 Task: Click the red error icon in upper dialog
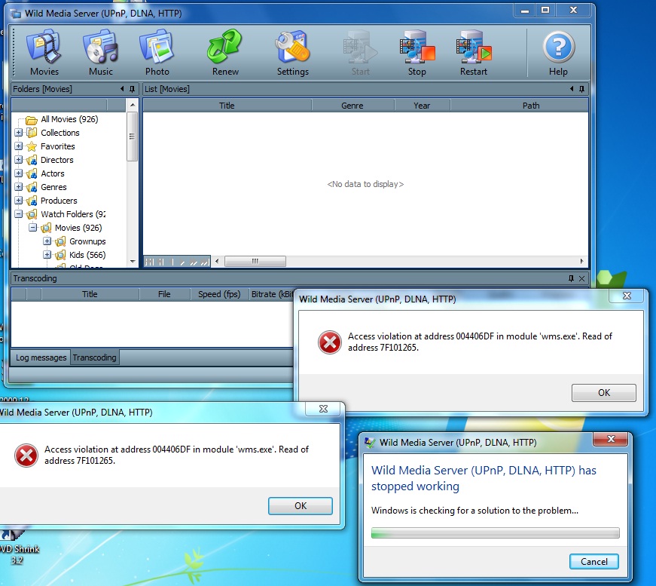(x=330, y=342)
